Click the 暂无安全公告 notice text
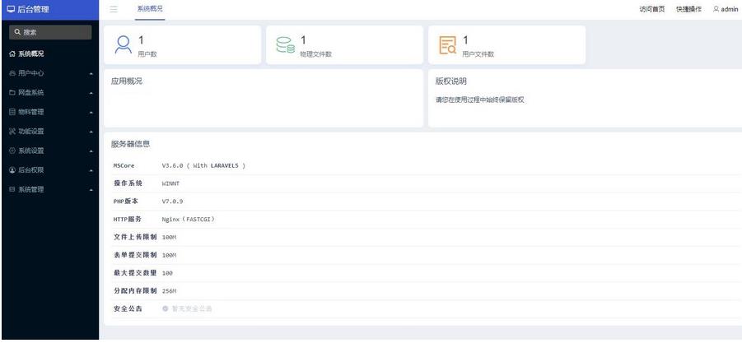This screenshot has width=742, height=343. pos(192,308)
